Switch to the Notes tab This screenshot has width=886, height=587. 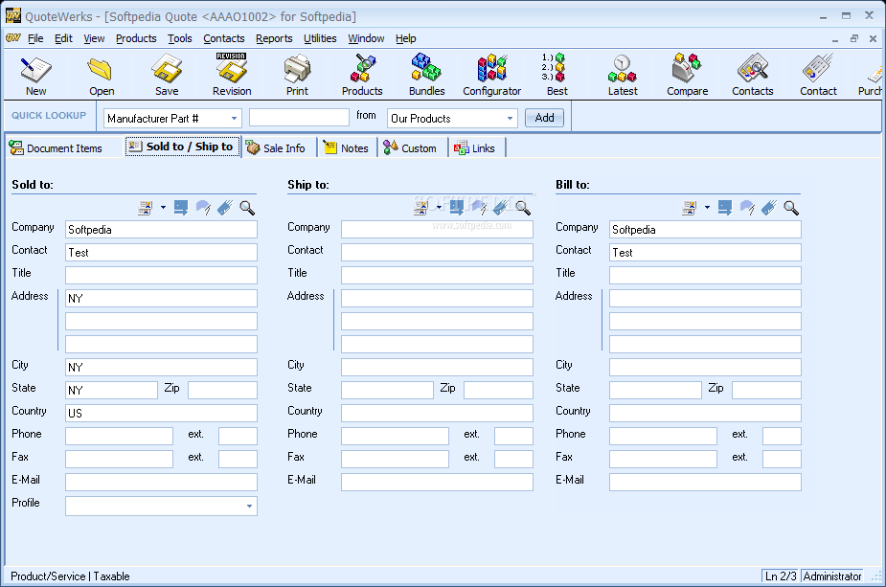point(346,148)
